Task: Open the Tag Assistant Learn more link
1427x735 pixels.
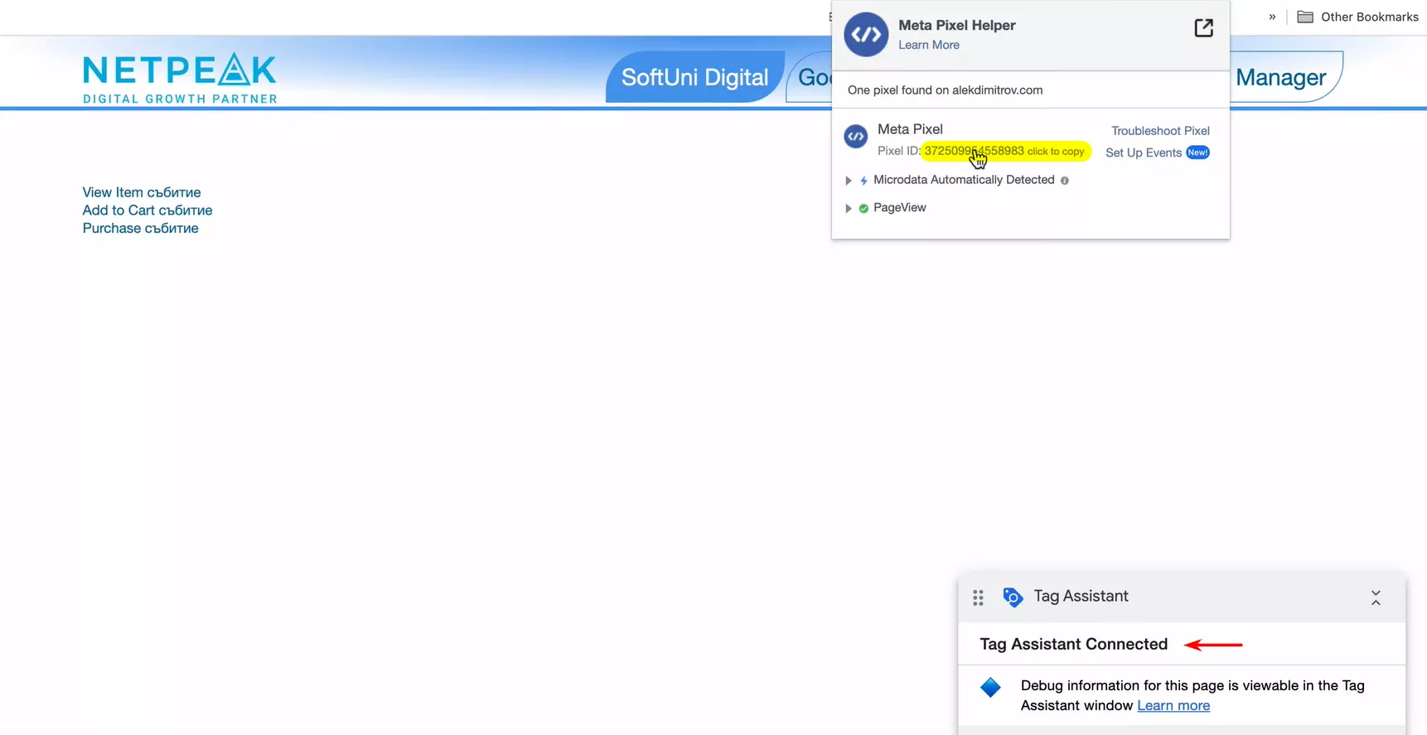Action: click(1173, 706)
